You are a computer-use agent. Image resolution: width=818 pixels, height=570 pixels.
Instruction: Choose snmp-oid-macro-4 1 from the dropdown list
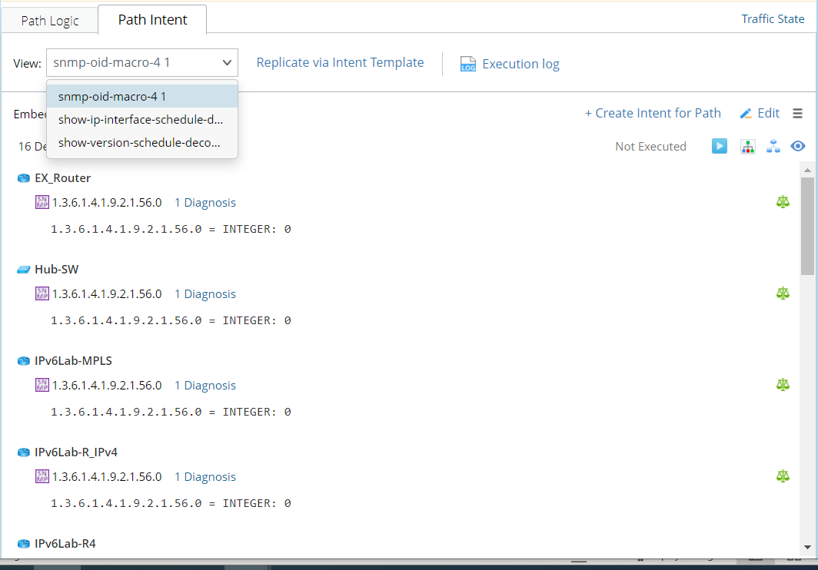pyautogui.click(x=142, y=97)
